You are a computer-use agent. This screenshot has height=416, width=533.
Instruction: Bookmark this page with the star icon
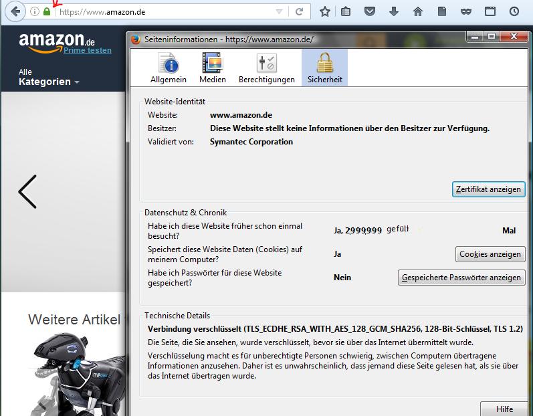325,12
